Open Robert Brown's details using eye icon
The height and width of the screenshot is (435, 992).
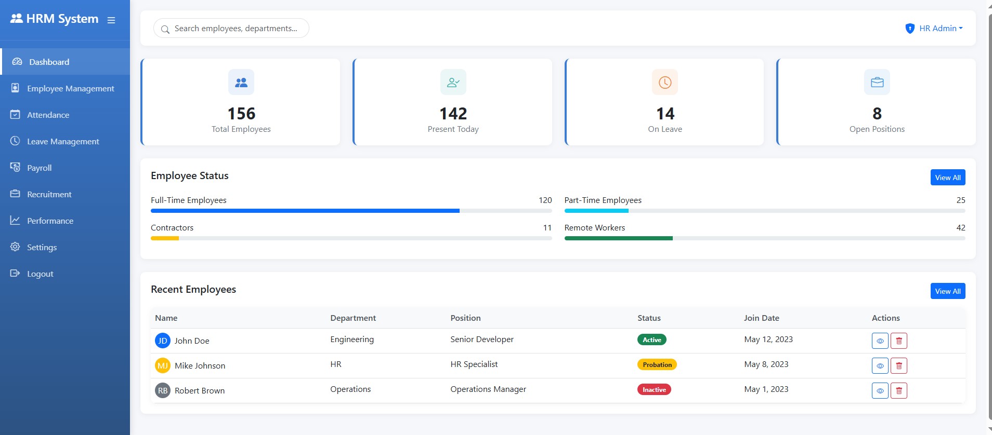[x=880, y=391]
